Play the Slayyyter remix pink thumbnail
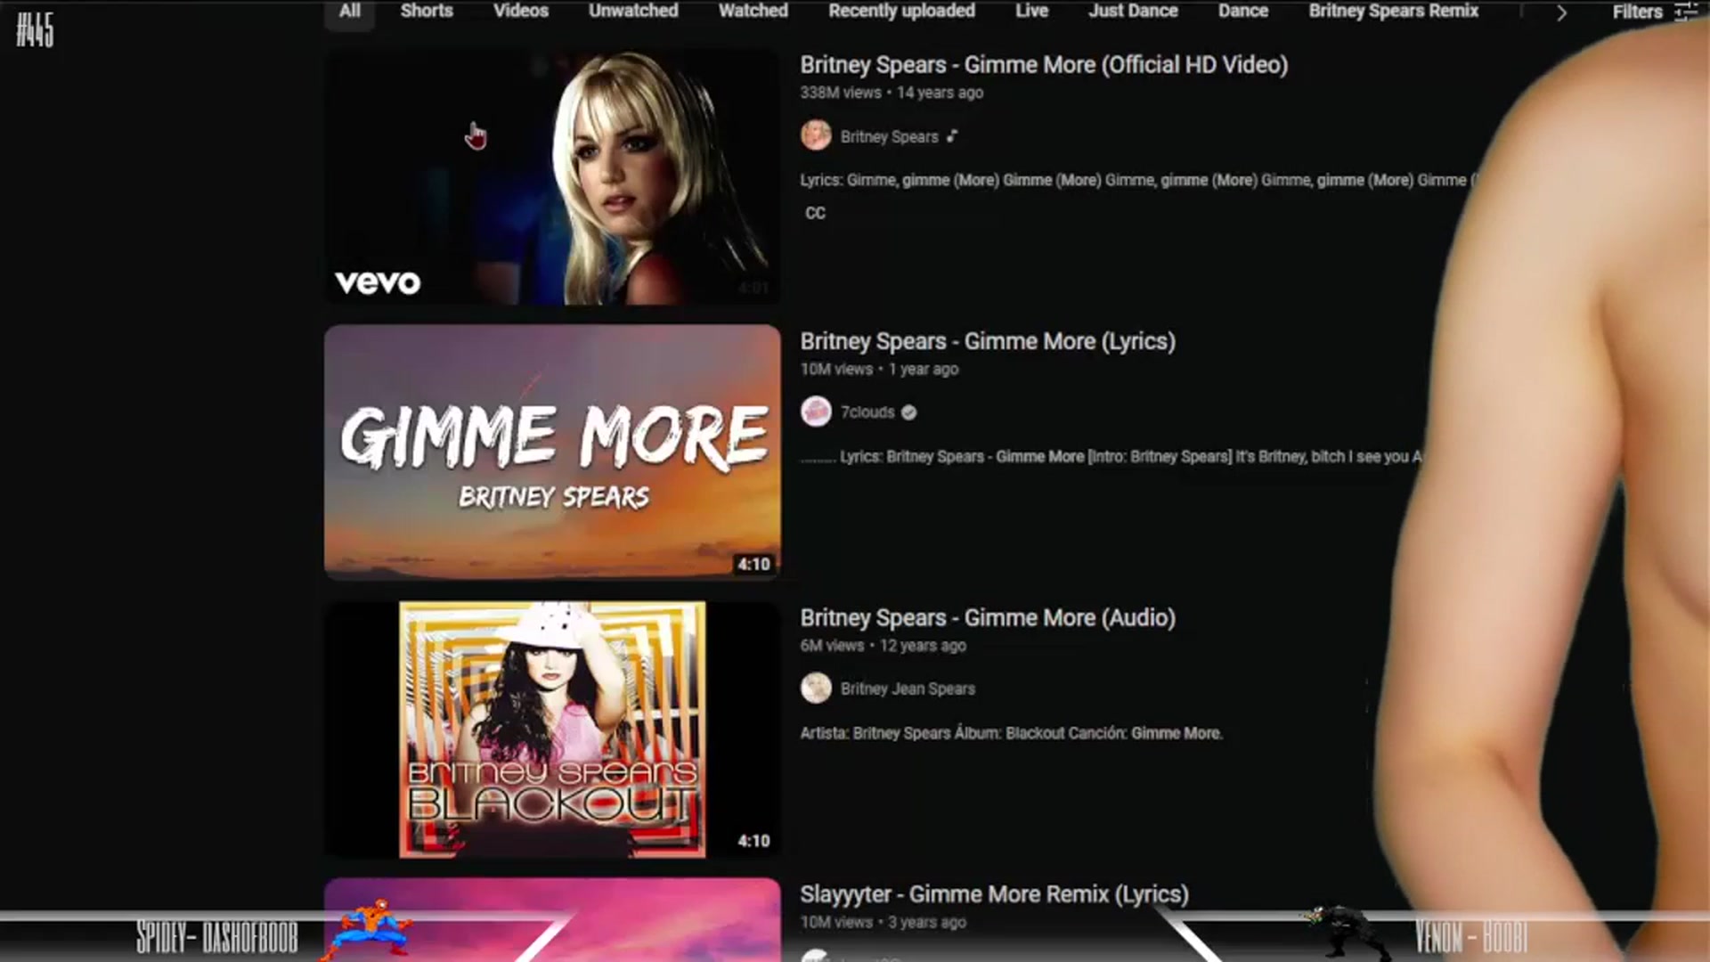Image resolution: width=1710 pixels, height=962 pixels. [x=552, y=919]
